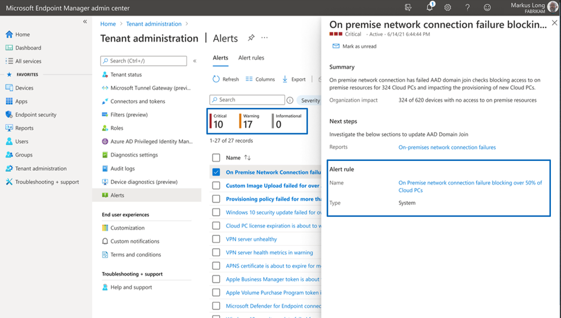Open Microsoft Tunnel Gateway (preview)
Viewport: 561px width, 318px height.
(146, 88)
